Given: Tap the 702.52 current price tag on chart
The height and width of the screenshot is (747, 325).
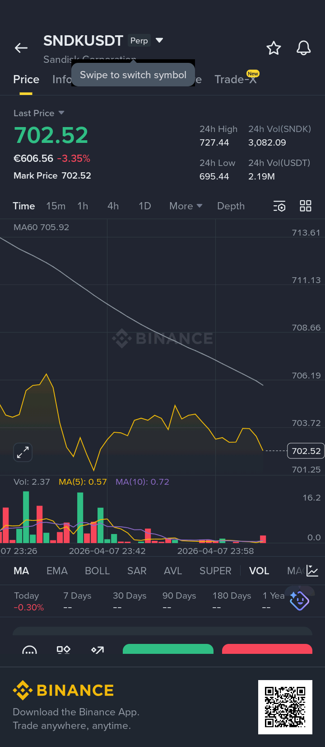Looking at the screenshot, I should pyautogui.click(x=306, y=451).
